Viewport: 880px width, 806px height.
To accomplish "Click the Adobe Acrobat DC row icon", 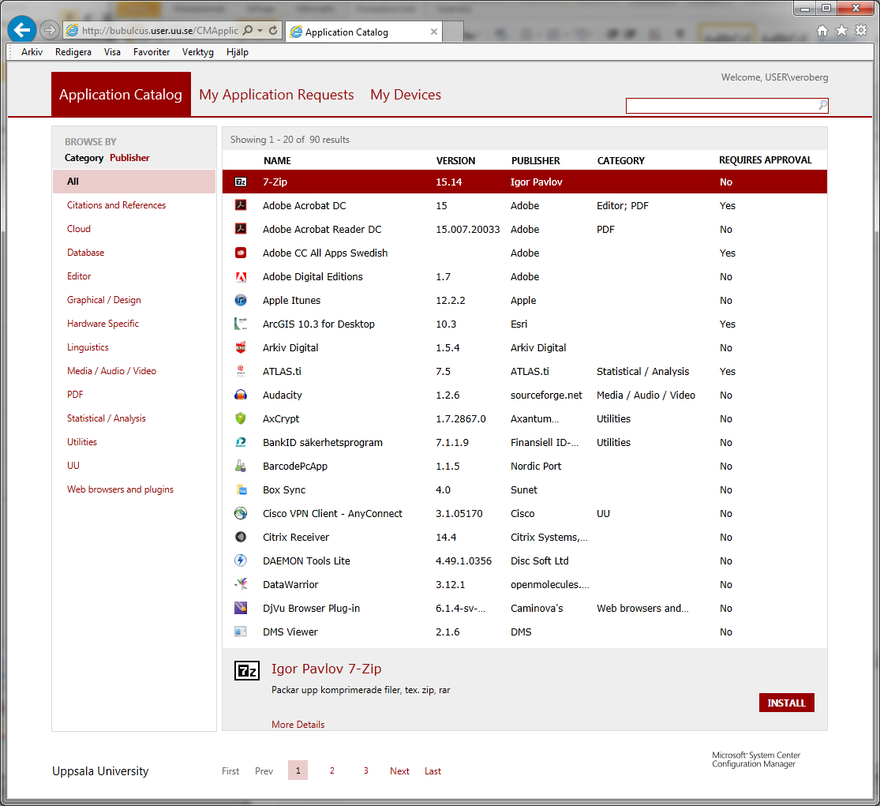I will coord(241,205).
